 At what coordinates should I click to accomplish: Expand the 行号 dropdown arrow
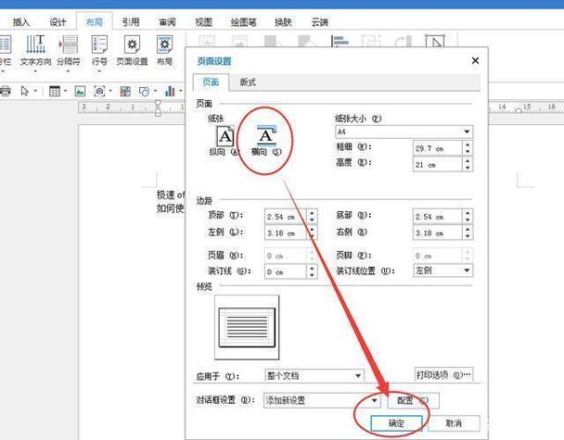point(99,71)
